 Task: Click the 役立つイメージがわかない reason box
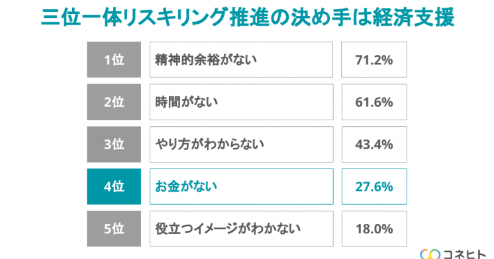click(241, 229)
